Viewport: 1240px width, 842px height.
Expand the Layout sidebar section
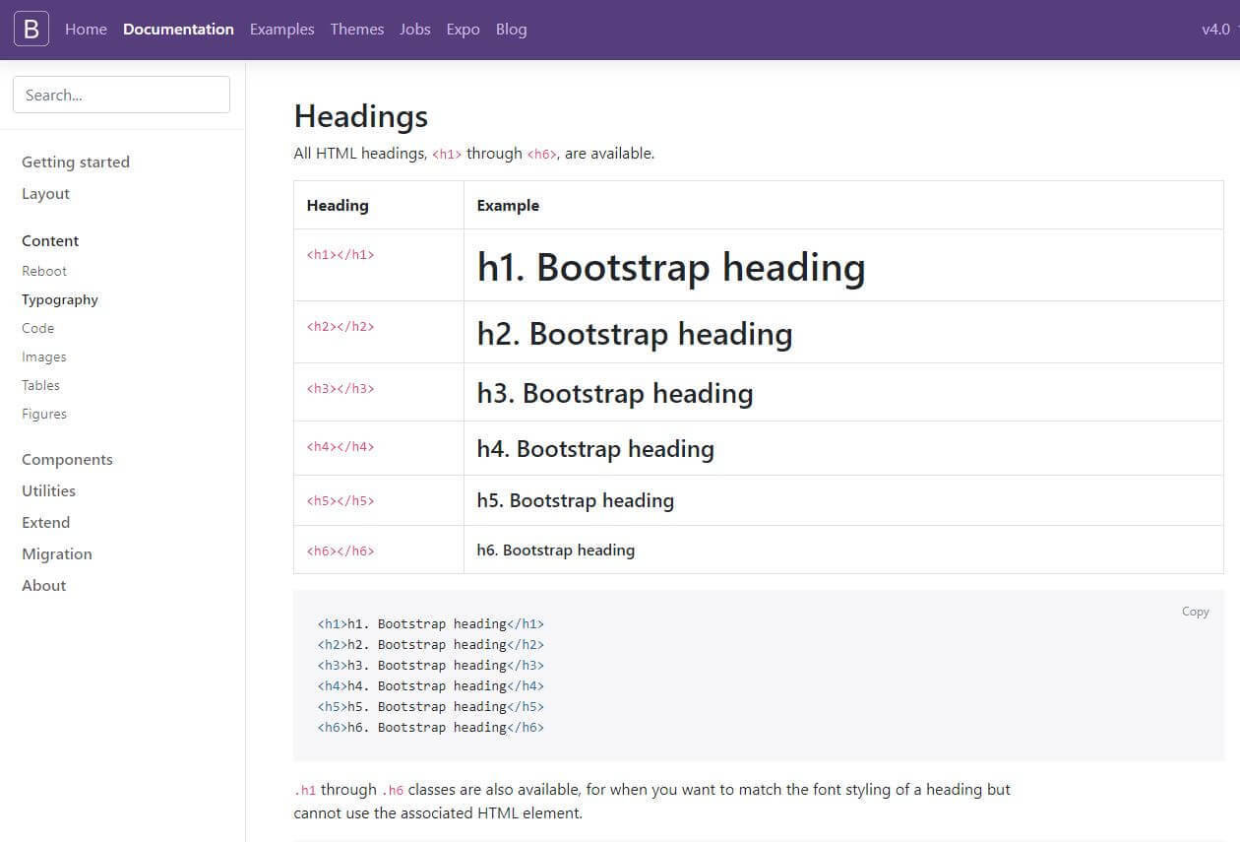pos(45,194)
